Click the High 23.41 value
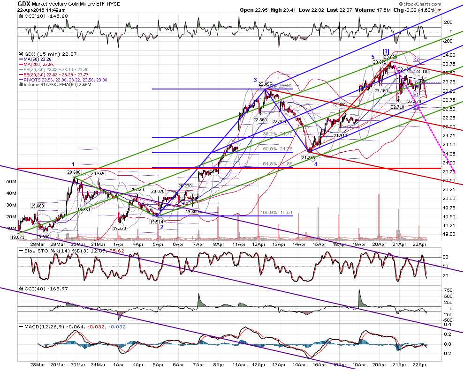The height and width of the screenshot is (371, 464). pos(283,10)
